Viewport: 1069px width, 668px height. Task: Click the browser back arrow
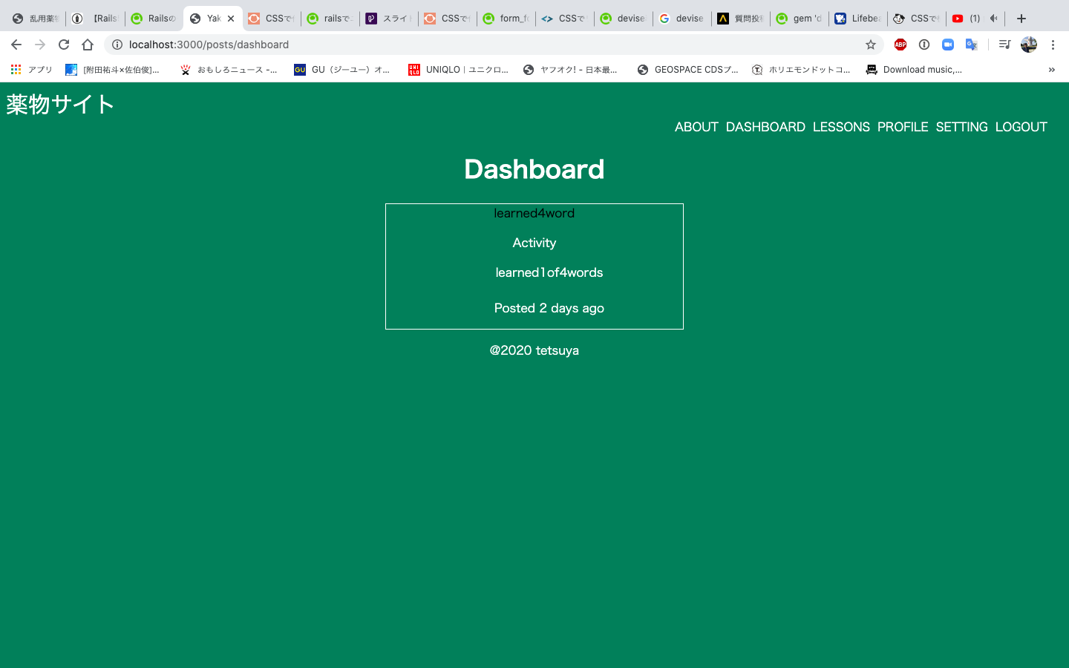coord(16,45)
